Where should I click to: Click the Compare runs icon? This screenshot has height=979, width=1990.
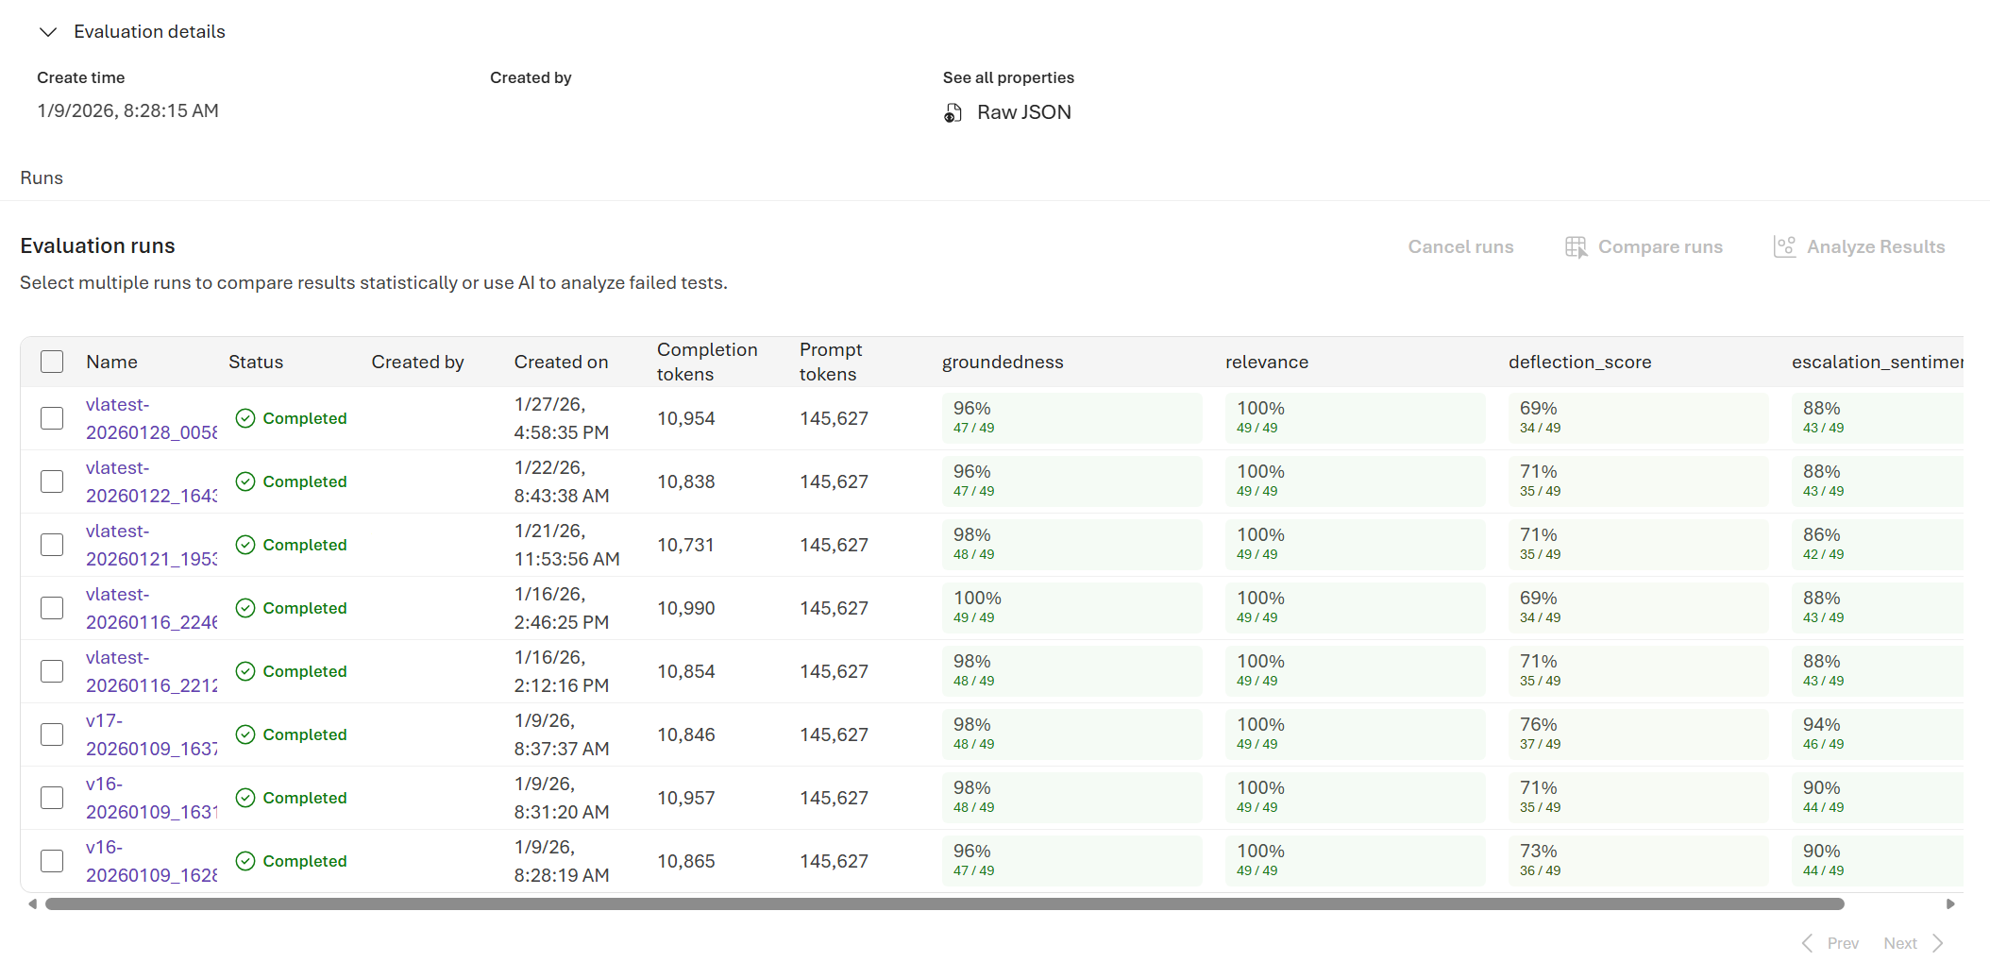tap(1576, 246)
